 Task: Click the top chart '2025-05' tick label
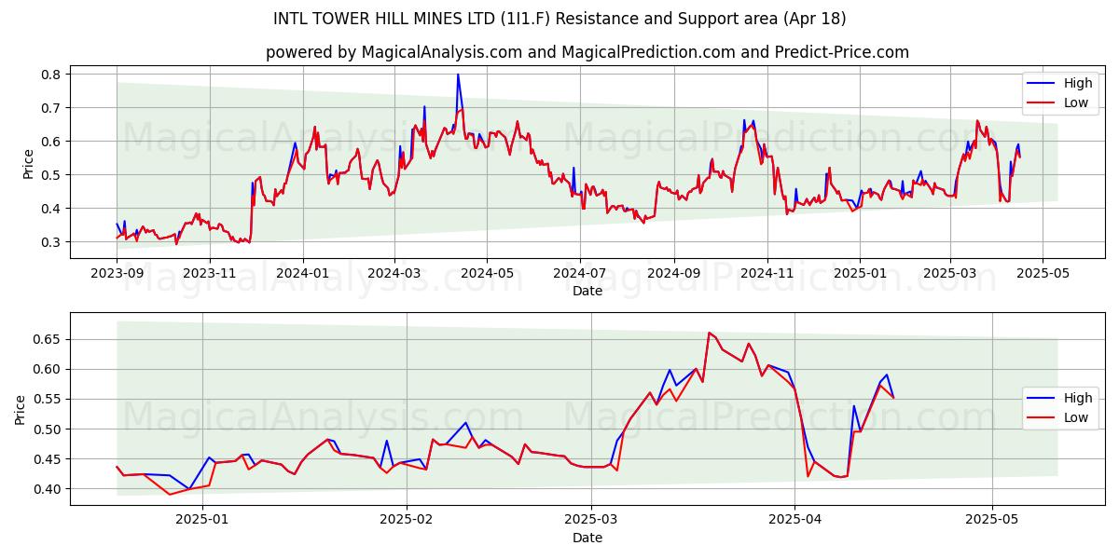point(1044,274)
